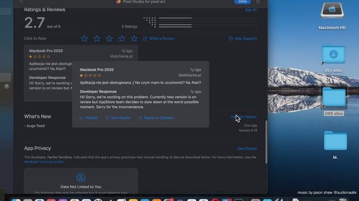Click the Pixel Studio app icon in title bar
359x201 pixels.
pyautogui.click(x=118, y=2)
